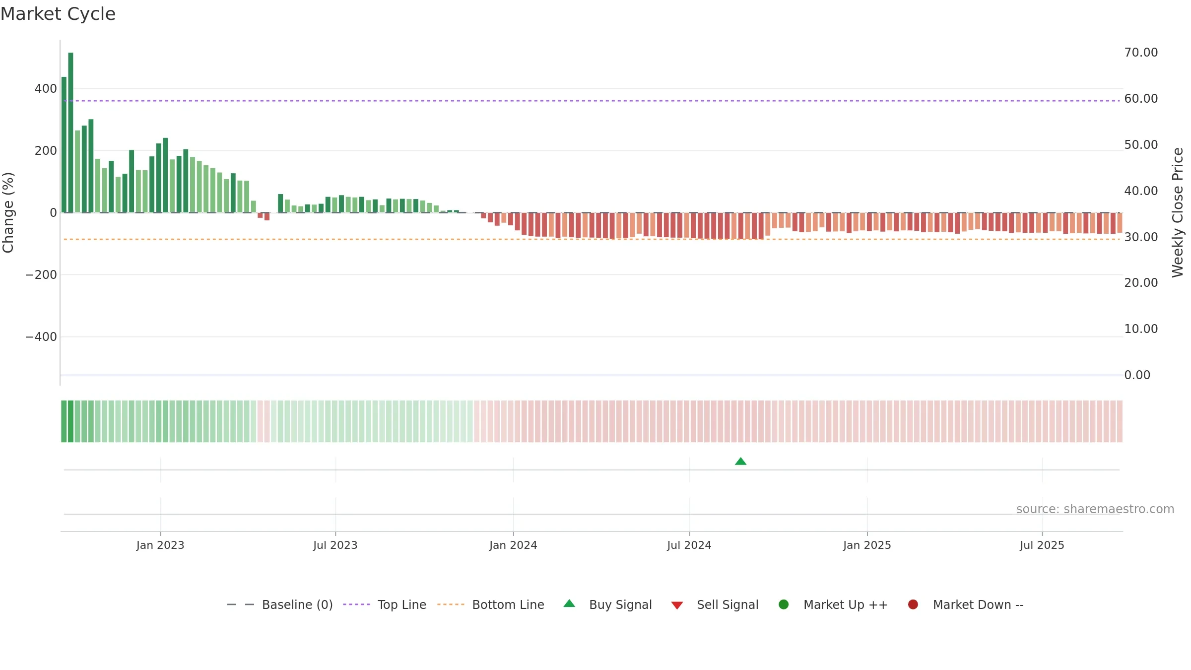Click the Weekly Close Price axis title
1191x670 pixels.
1178,212
